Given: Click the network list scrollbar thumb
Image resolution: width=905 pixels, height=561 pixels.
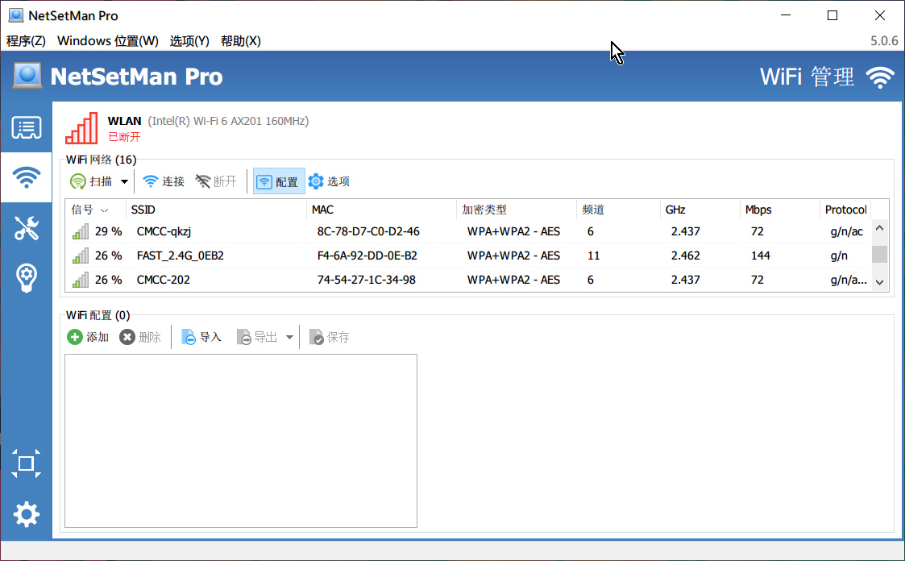Looking at the screenshot, I should pyautogui.click(x=879, y=254).
